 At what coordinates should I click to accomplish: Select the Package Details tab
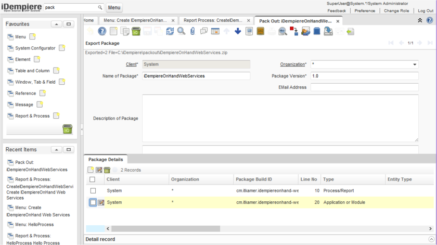pyautogui.click(x=105, y=159)
